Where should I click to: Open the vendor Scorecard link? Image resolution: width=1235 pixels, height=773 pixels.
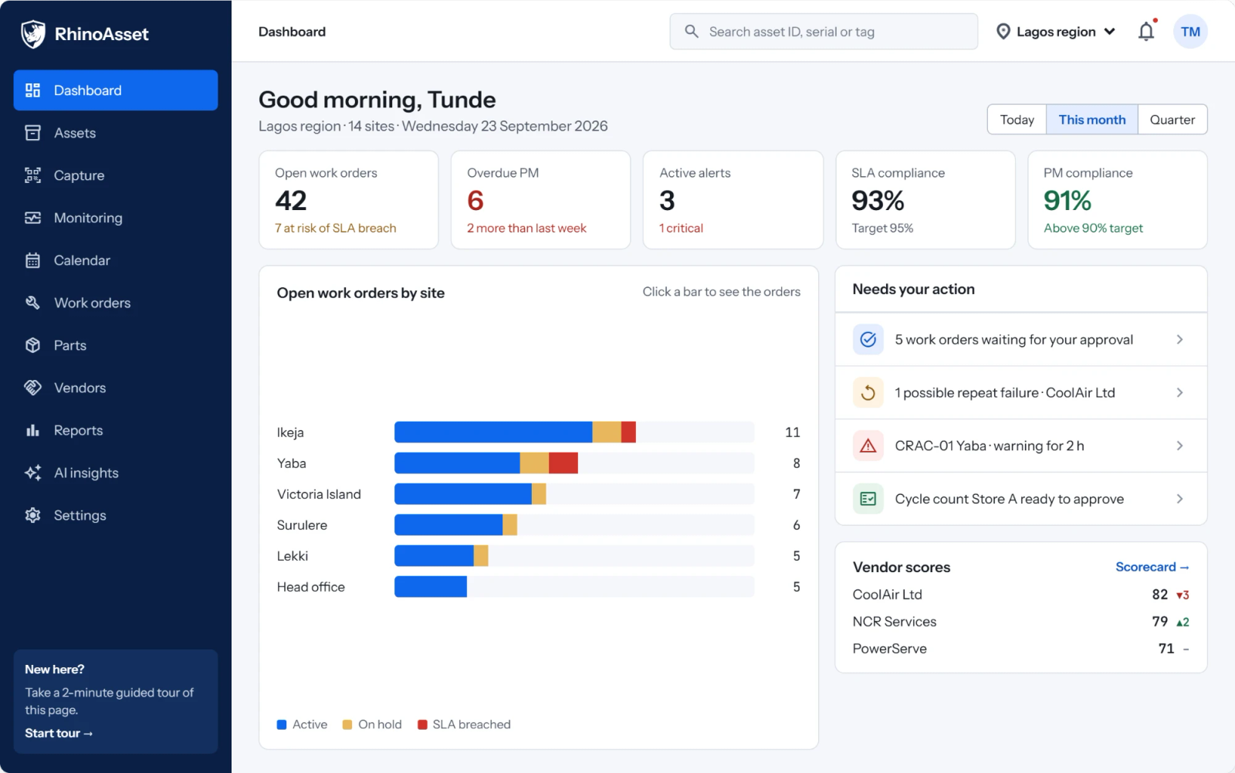[x=1152, y=567]
